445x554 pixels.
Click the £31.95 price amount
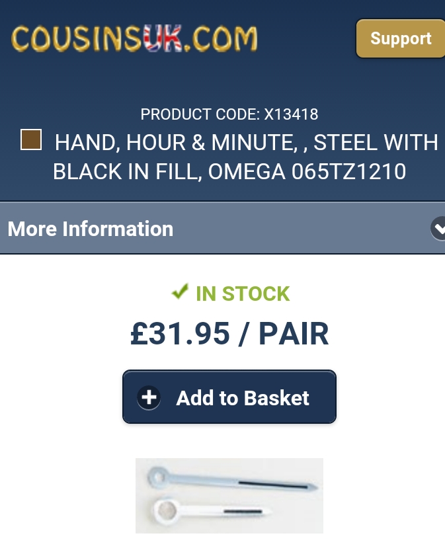[180, 334]
